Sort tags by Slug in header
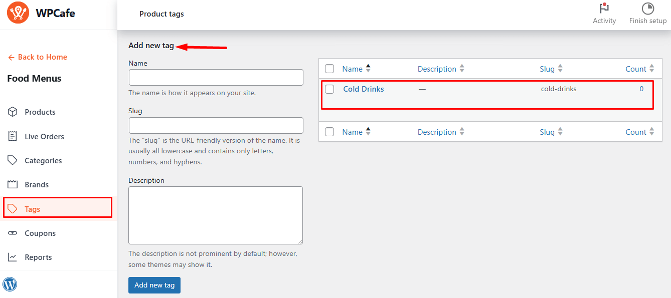 point(547,69)
